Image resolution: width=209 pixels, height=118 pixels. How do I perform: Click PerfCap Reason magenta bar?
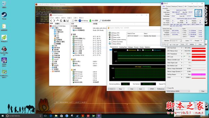tap(199, 74)
